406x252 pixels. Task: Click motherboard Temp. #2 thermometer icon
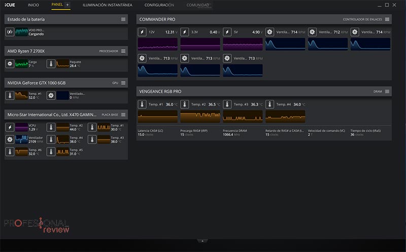point(51,127)
